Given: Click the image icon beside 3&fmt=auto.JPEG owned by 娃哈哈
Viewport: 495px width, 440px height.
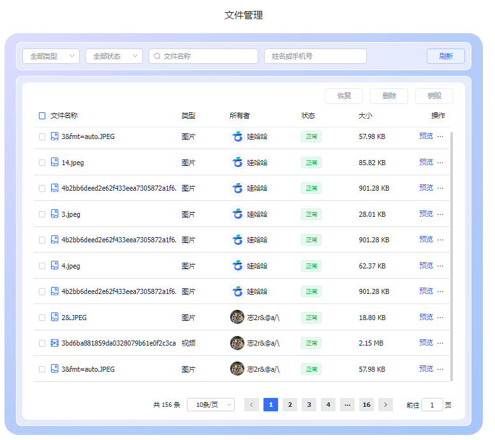Looking at the screenshot, I should pyautogui.click(x=55, y=136).
